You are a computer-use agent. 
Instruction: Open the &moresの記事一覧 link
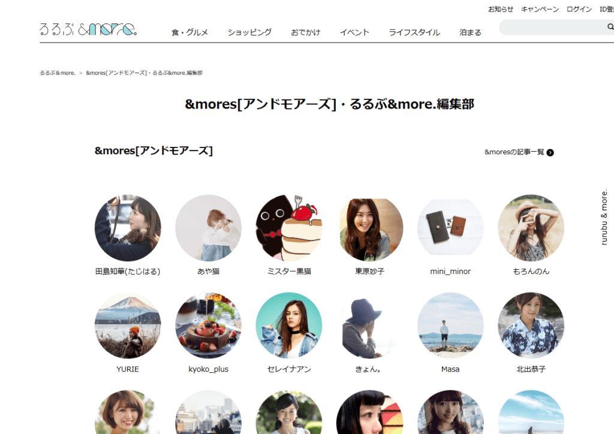click(x=514, y=152)
